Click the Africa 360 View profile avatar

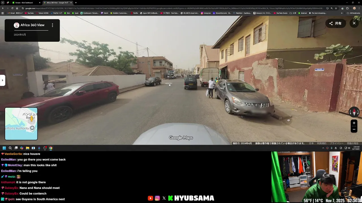pos(16,25)
